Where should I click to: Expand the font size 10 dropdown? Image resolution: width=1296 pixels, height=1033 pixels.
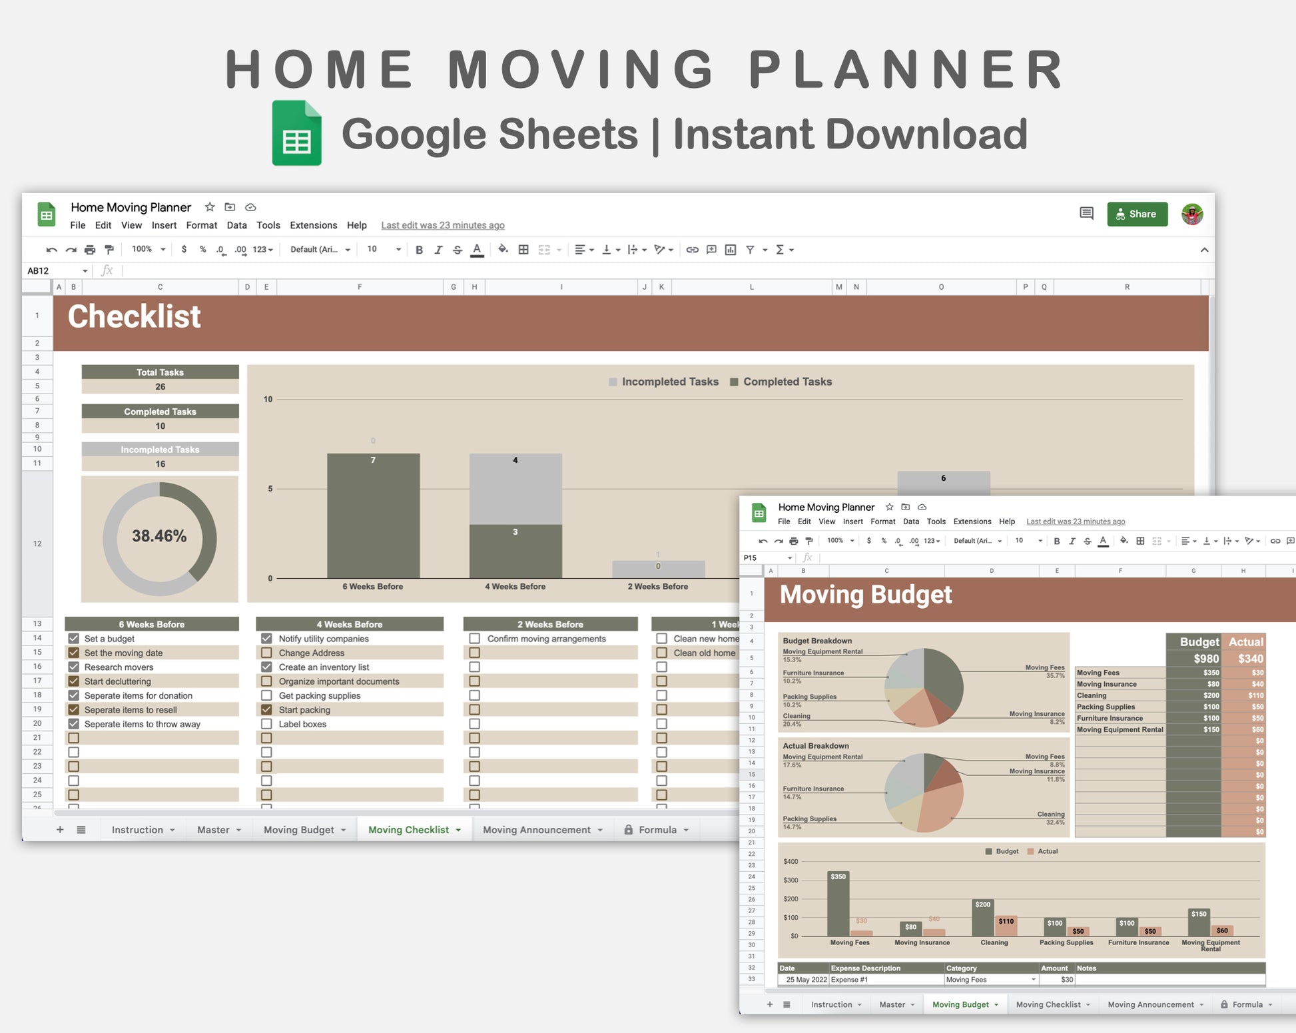coord(398,249)
